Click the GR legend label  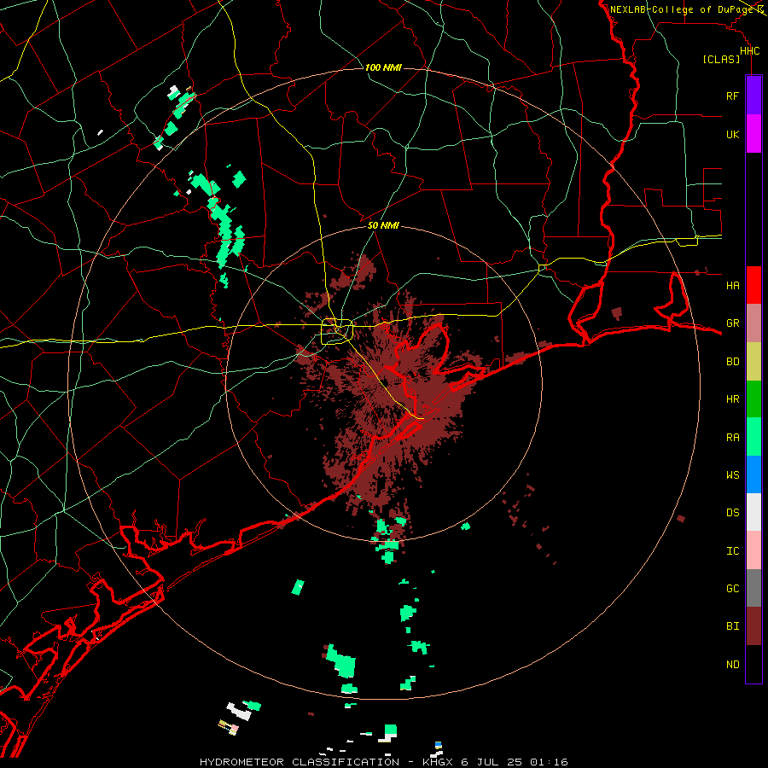point(732,323)
